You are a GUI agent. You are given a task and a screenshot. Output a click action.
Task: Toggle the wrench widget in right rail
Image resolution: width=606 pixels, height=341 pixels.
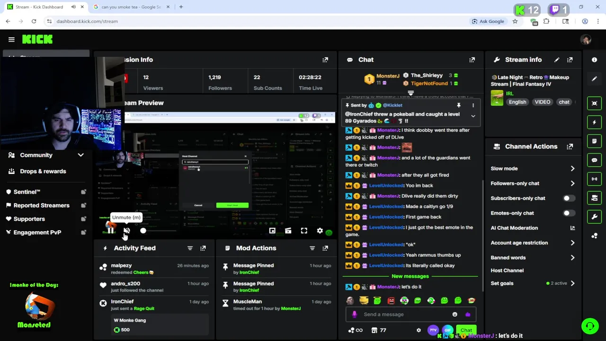click(x=594, y=217)
